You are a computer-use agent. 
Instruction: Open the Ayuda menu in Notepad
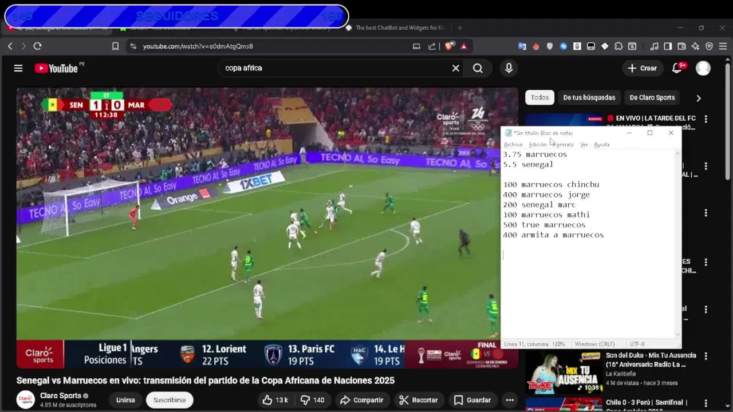point(601,144)
